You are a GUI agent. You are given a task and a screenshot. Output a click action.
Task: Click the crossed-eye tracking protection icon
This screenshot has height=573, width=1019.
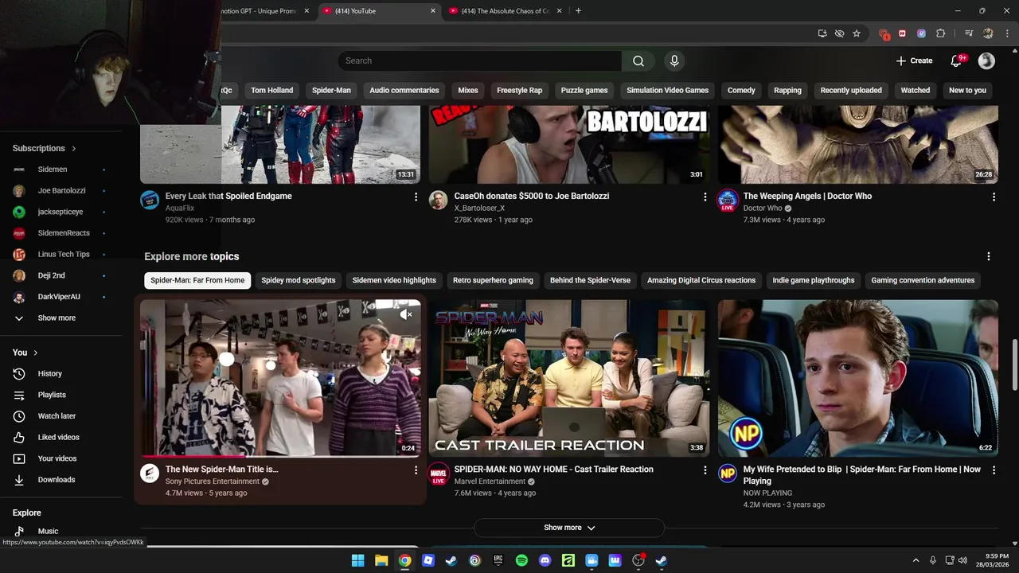tap(839, 33)
